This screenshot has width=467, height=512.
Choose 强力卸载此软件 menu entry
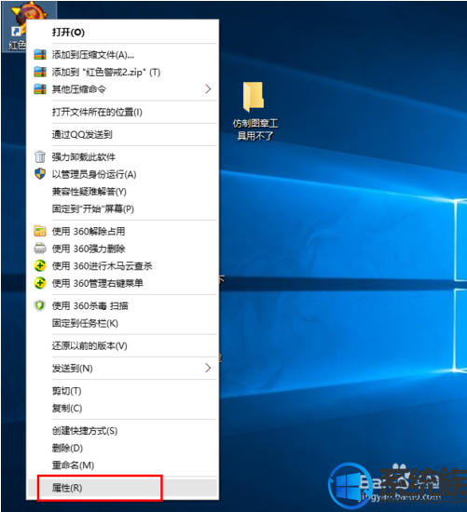tap(122, 156)
